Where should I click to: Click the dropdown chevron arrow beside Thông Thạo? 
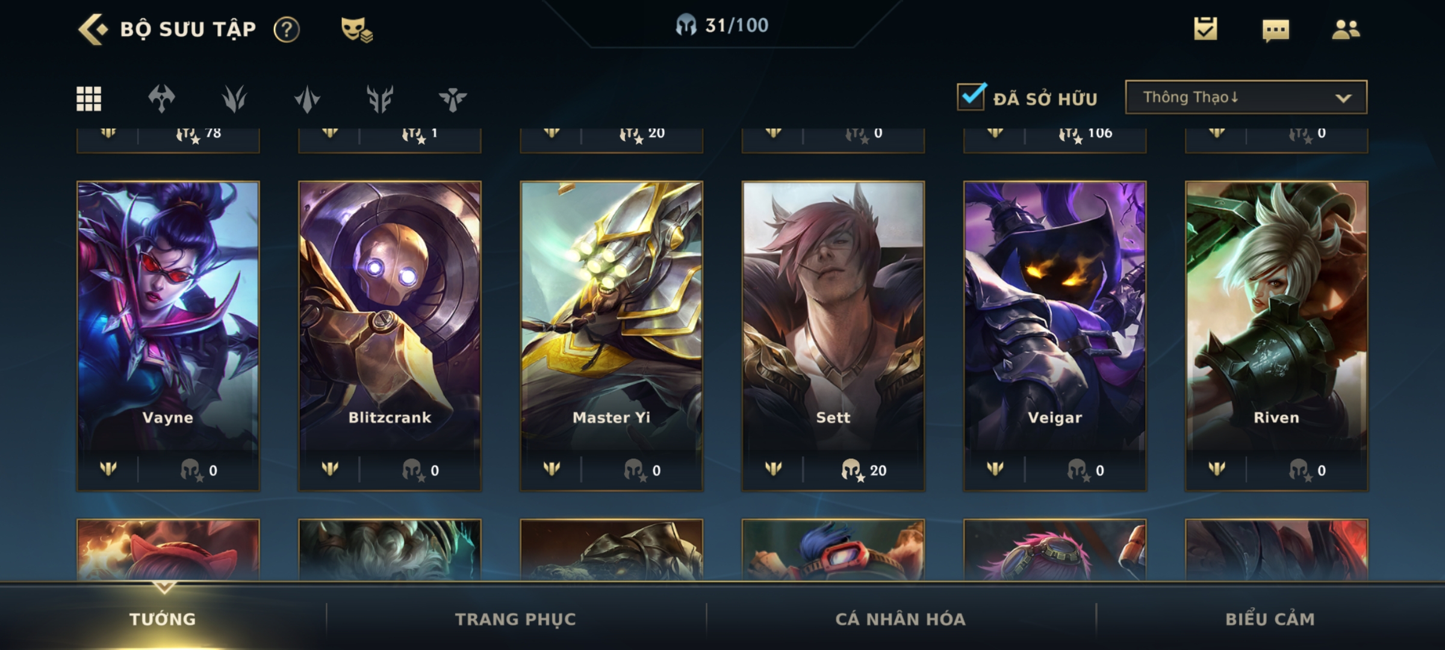coord(1343,98)
